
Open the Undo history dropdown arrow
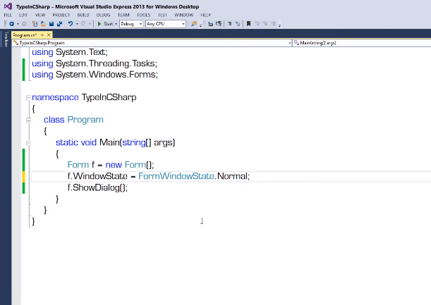[77, 24]
